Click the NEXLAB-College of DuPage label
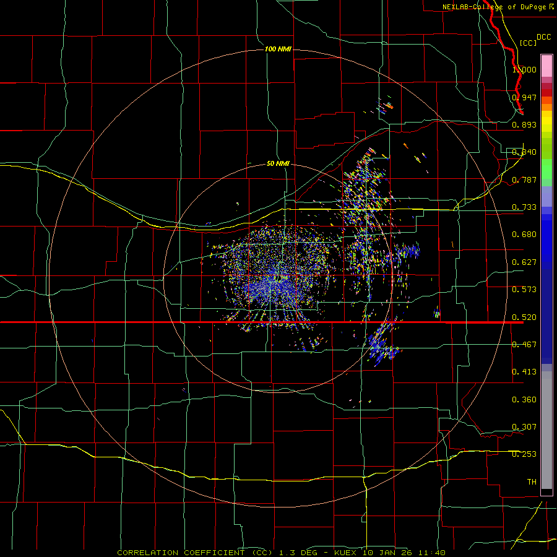Screen dimensions: 557x557 (494, 7)
